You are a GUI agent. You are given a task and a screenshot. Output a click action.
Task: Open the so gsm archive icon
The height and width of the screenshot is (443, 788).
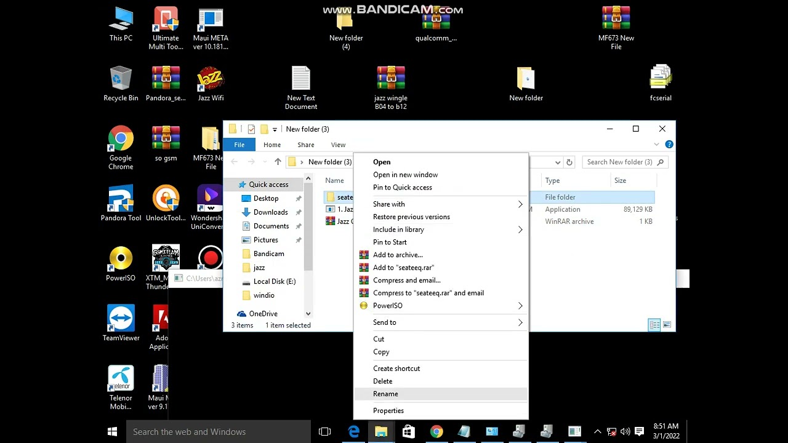(166, 144)
